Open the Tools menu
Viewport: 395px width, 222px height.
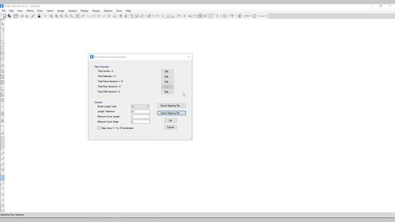[119, 11]
